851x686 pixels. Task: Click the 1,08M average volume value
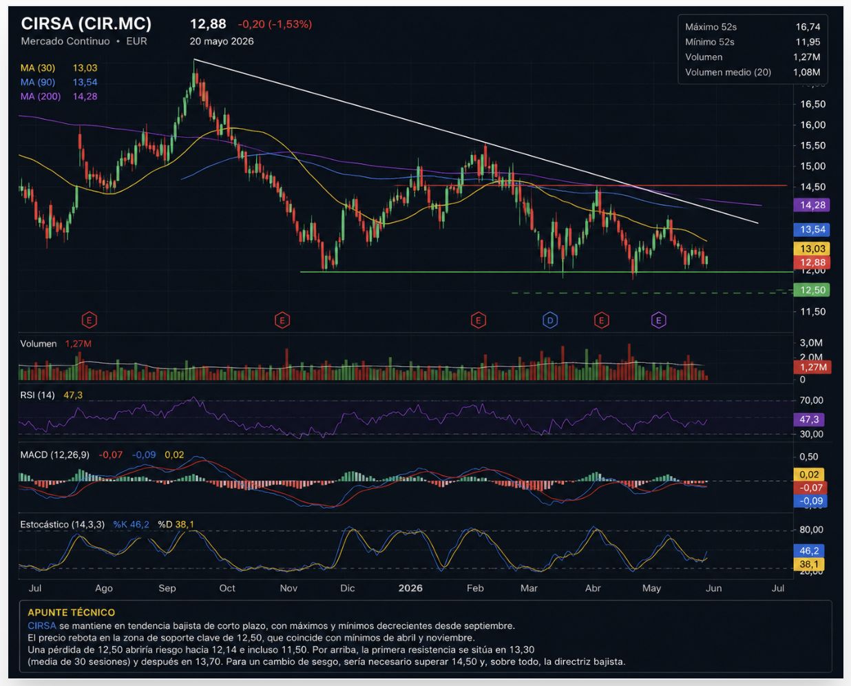807,72
